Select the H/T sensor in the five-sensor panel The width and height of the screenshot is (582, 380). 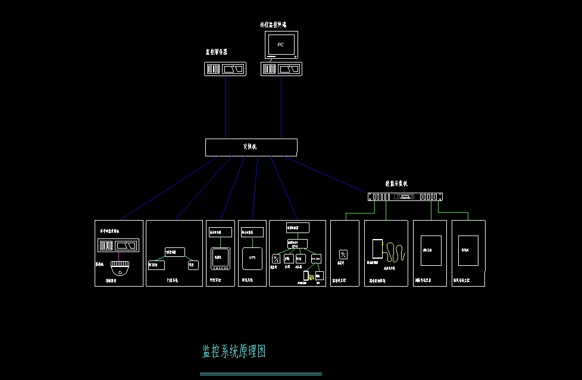(276, 259)
